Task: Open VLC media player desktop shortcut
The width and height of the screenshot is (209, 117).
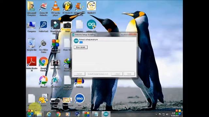Action: (x=56, y=8)
